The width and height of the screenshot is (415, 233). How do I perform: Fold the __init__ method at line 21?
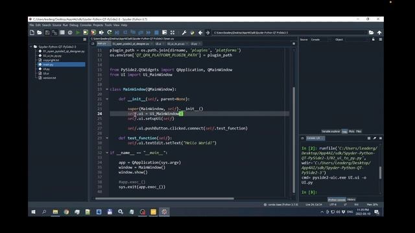click(x=107, y=99)
